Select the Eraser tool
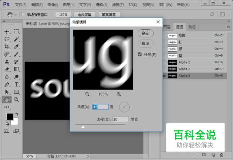 [x=7, y=69]
